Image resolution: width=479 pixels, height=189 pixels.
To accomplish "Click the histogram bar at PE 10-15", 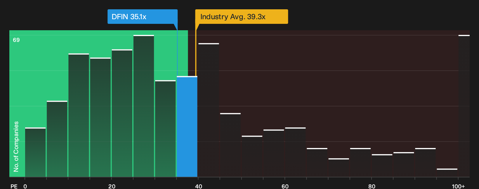I will [79, 115].
